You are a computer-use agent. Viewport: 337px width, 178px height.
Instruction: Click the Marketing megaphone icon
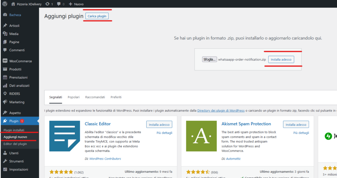(5, 102)
